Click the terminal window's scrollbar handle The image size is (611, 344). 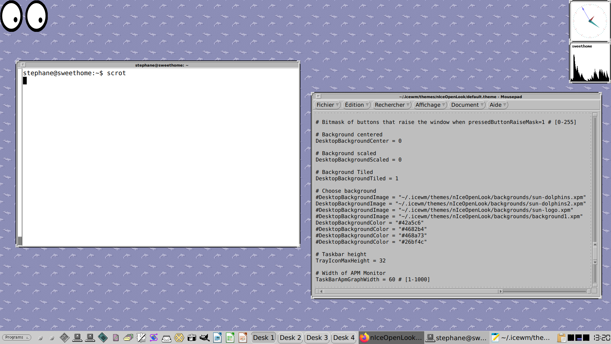point(20,241)
